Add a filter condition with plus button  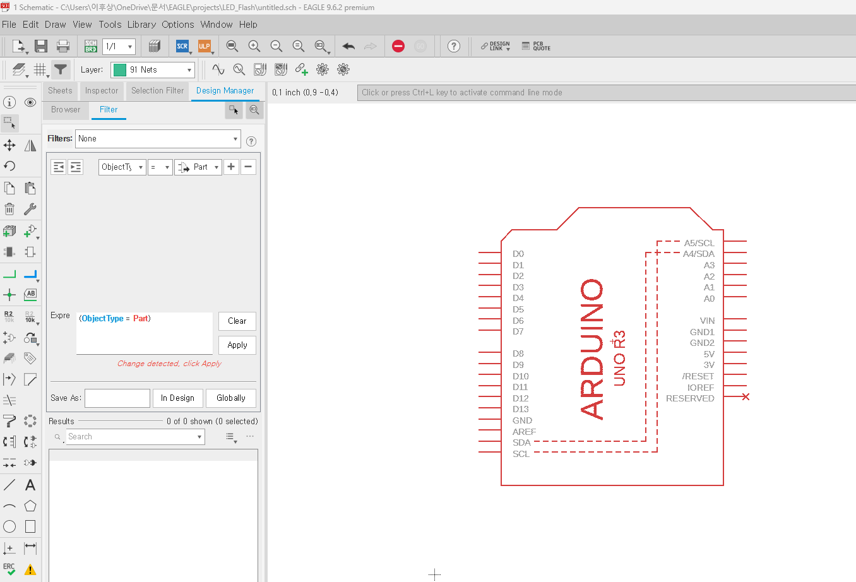[x=231, y=167]
